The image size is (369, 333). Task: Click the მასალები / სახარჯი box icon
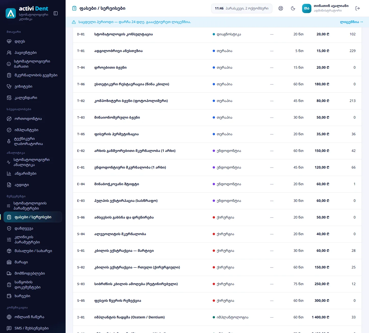coord(9,251)
